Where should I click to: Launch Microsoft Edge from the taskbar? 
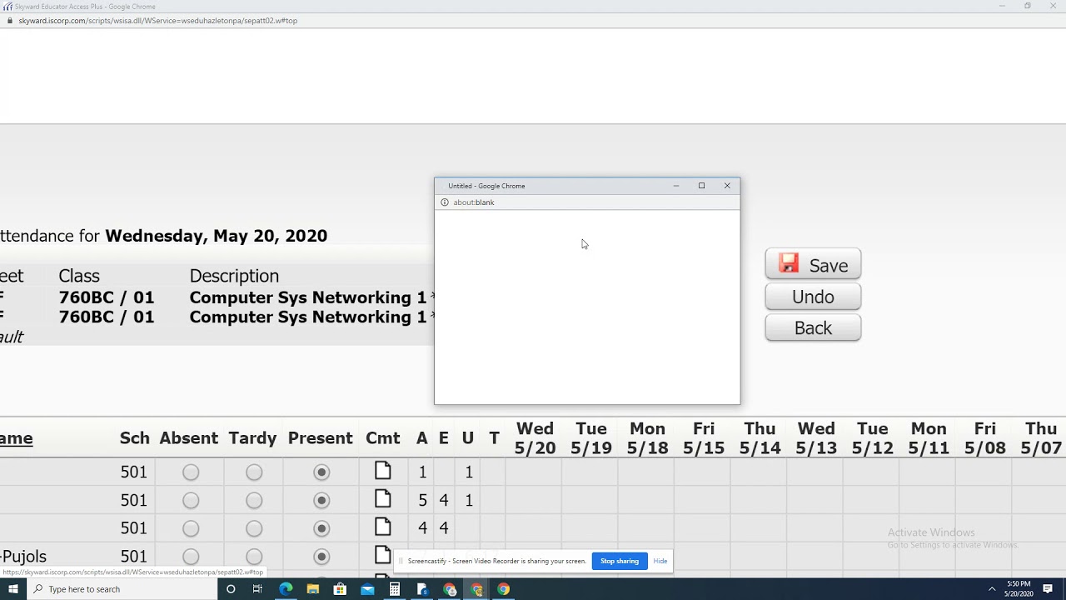(286, 589)
